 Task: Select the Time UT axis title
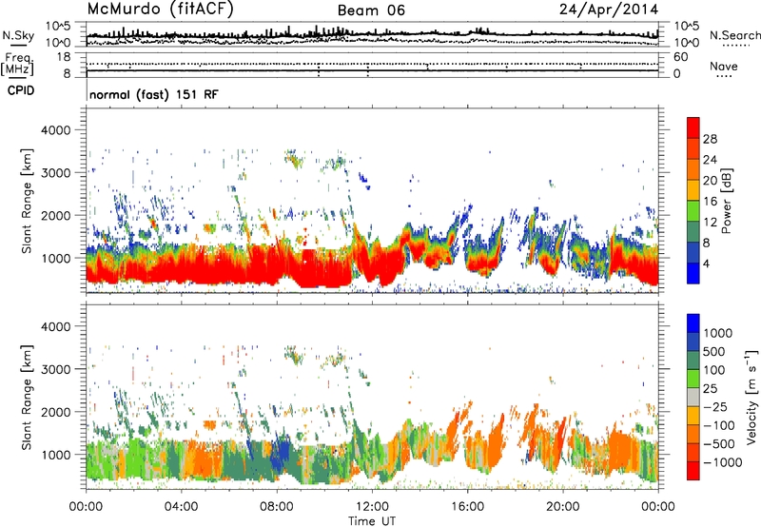point(372,521)
